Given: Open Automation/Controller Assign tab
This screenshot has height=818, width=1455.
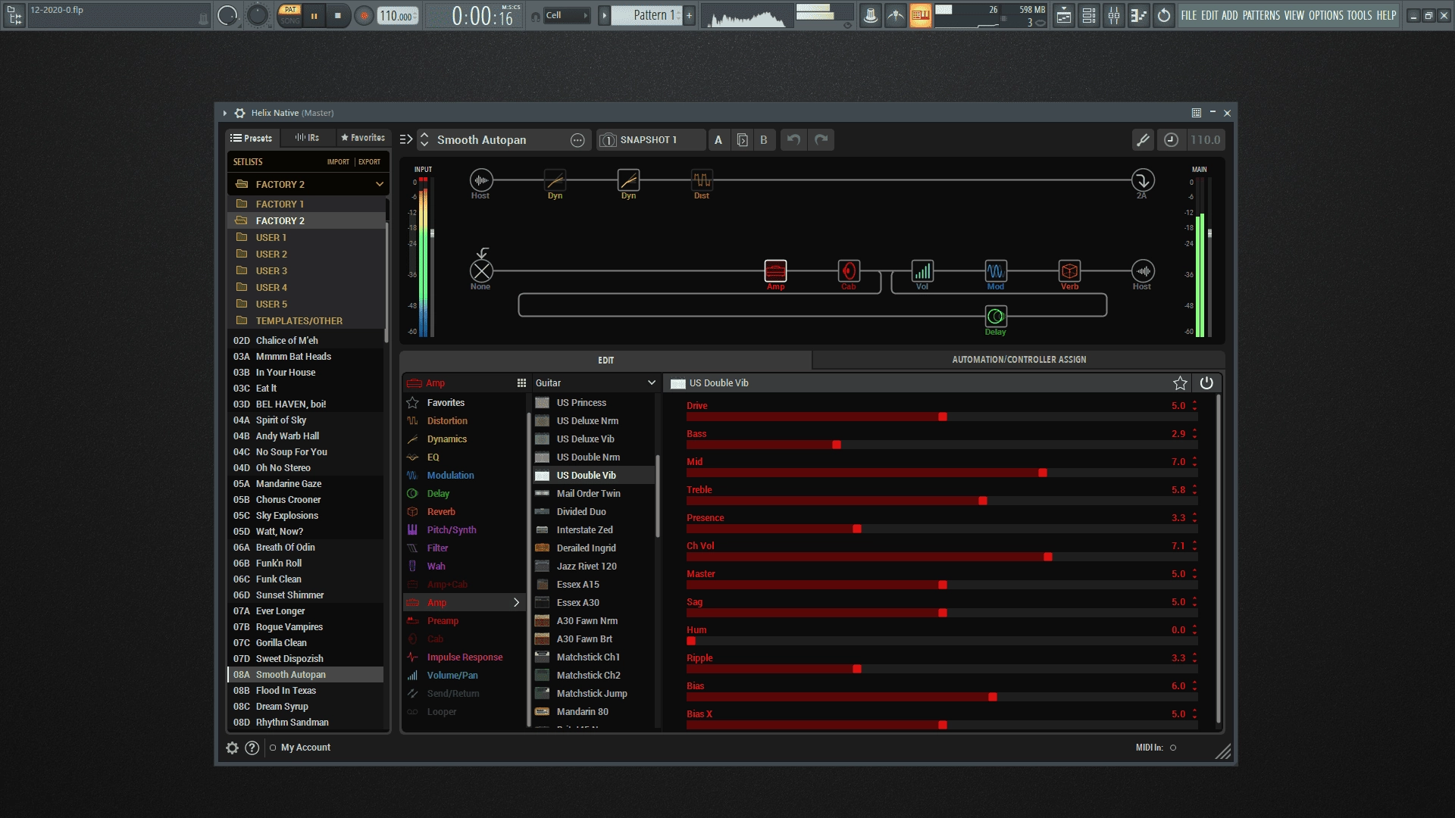Looking at the screenshot, I should [1018, 360].
